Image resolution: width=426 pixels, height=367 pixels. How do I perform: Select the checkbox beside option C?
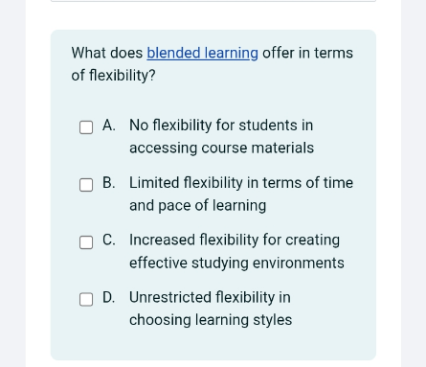point(86,242)
